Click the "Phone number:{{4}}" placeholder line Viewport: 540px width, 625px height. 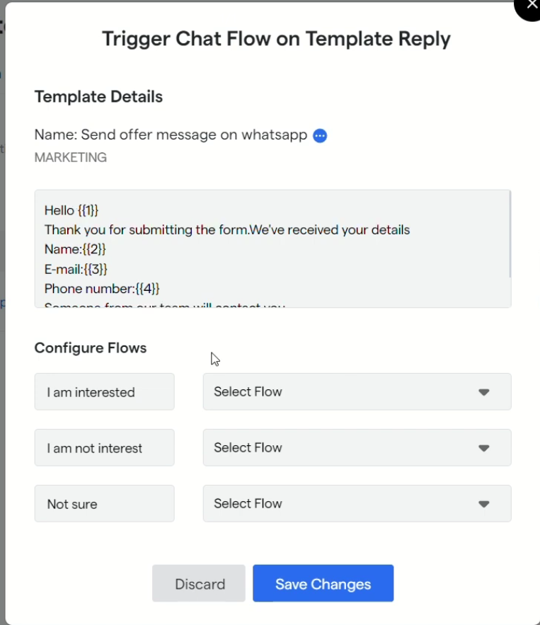coord(102,288)
